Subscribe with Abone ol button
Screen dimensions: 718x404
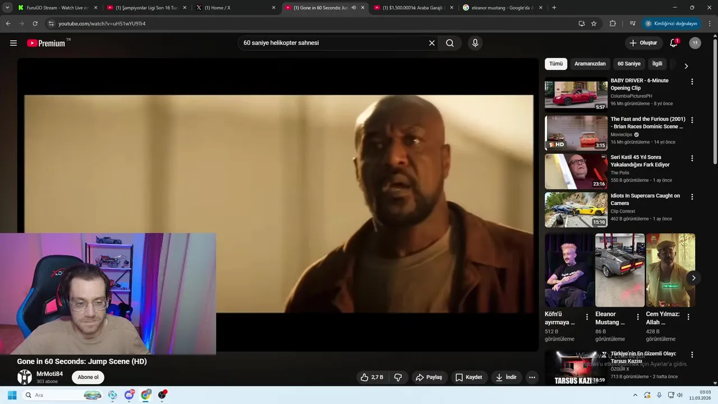pos(88,377)
